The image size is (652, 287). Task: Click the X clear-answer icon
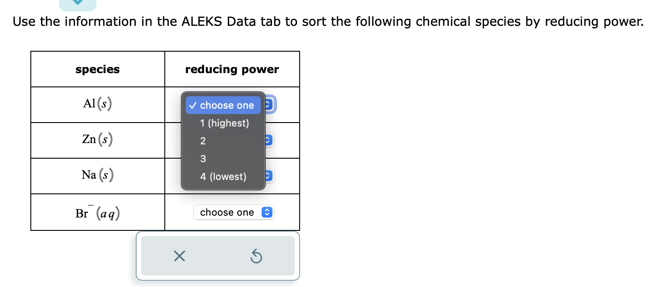point(179,256)
